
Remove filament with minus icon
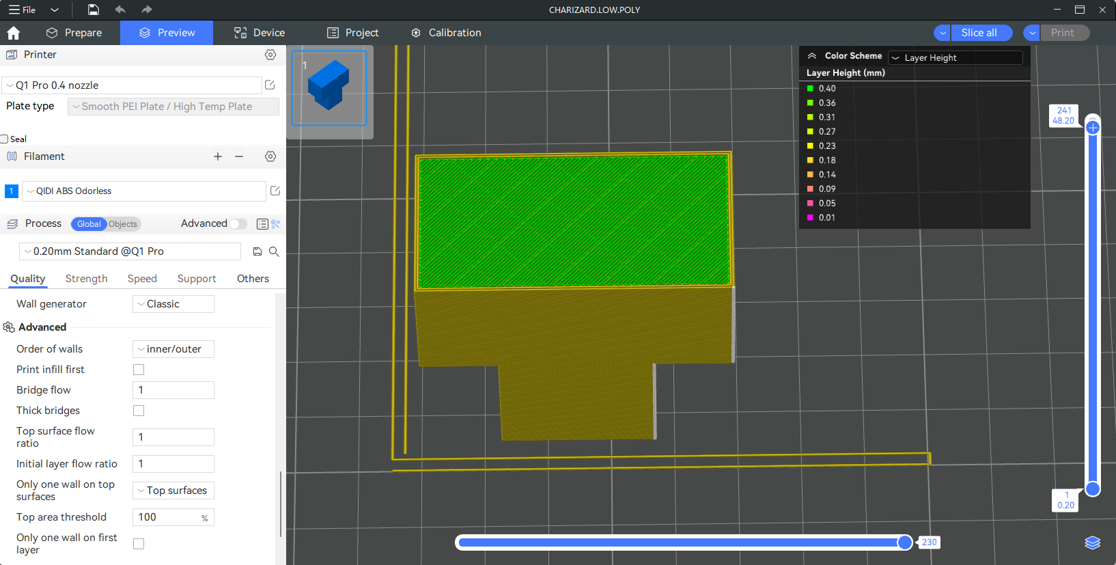(x=239, y=156)
